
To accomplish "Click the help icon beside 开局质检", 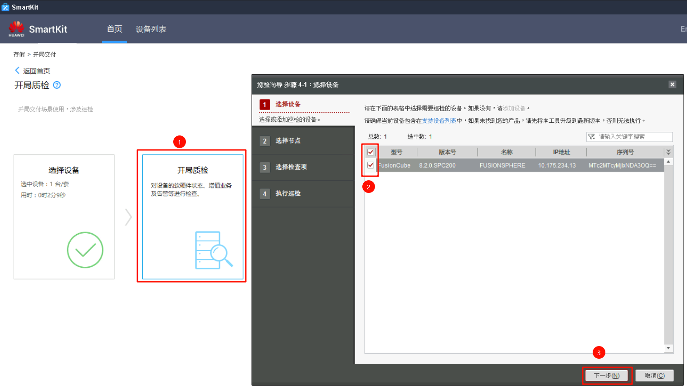I will coord(57,85).
